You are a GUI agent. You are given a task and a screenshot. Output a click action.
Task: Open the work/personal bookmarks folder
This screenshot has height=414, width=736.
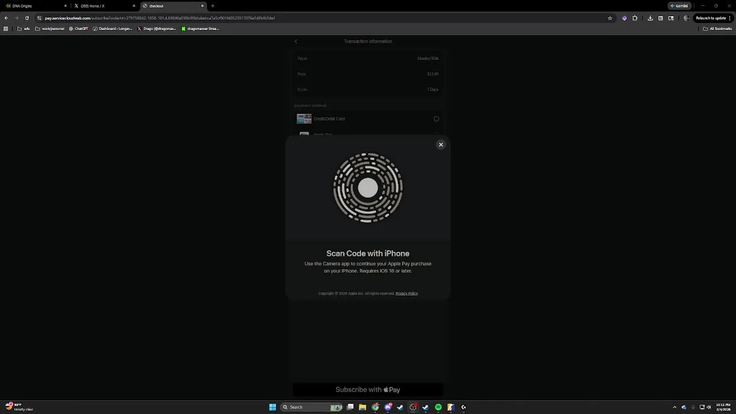tap(50, 29)
